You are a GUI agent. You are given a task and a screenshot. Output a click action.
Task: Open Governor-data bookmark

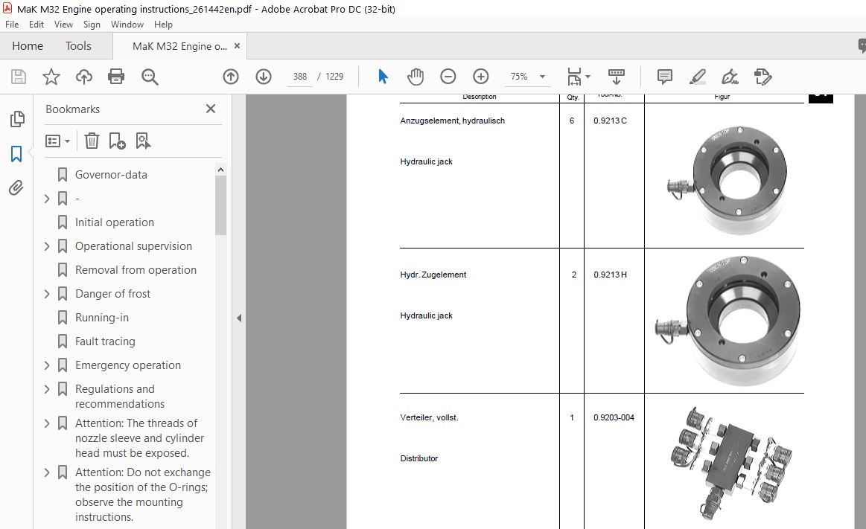[x=111, y=175]
